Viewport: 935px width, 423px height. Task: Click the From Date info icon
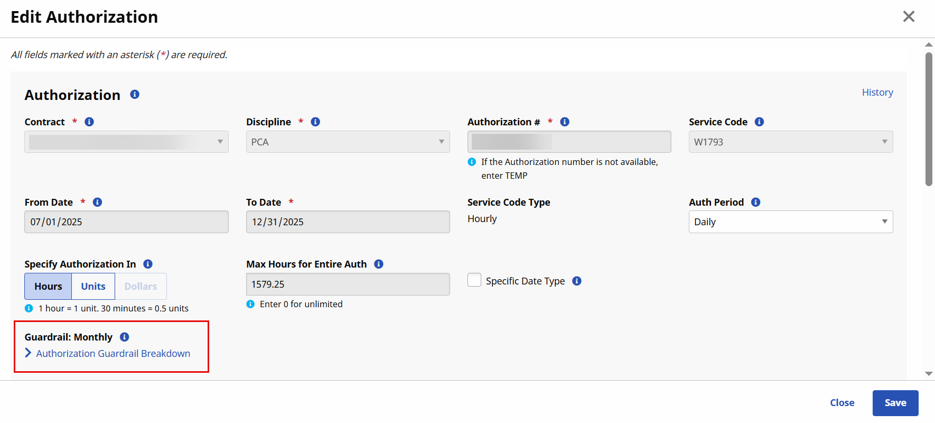coord(97,203)
